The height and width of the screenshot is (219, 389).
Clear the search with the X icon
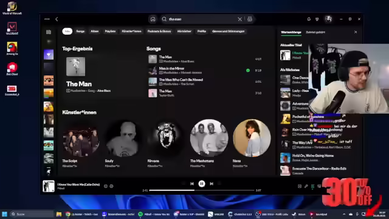pos(239,19)
